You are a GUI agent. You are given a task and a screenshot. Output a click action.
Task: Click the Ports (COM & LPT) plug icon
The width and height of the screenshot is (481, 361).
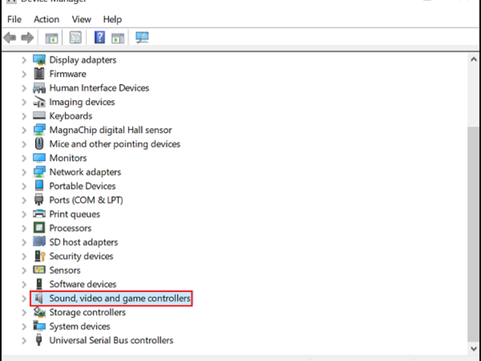pyautogui.click(x=39, y=200)
